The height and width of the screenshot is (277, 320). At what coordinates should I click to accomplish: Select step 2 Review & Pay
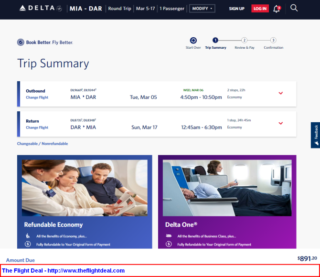244,43
